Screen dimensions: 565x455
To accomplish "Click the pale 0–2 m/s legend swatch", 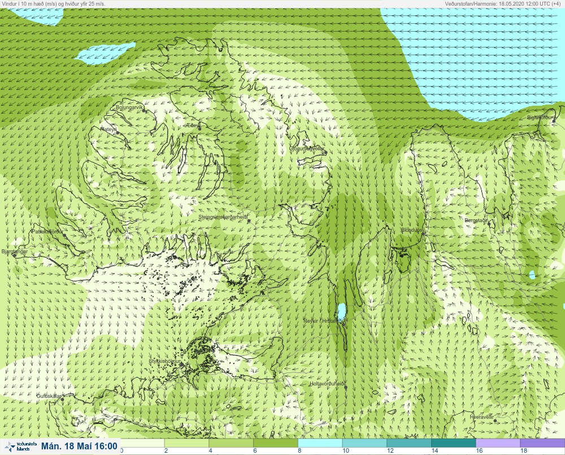I will (x=142, y=443).
